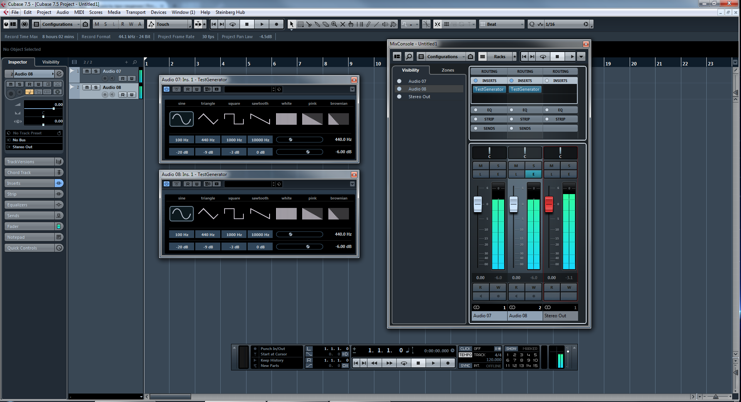Click the Audio 07 frequency slider knob
This screenshot has height=402, width=741.
coord(291,140)
